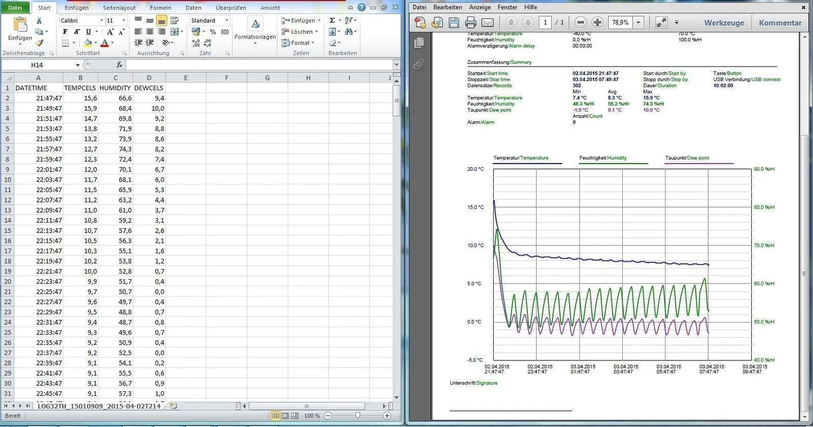
Task: Switch to Page Break Preview in Excel status bar
Action: [x=296, y=416]
